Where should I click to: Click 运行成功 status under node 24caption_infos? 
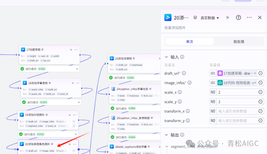(x=121, y=108)
